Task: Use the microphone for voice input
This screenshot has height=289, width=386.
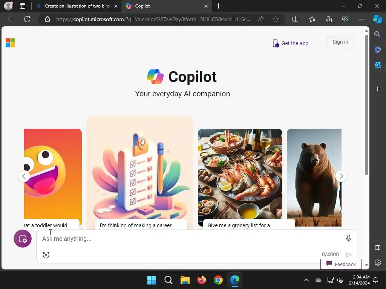Action: tap(348, 238)
